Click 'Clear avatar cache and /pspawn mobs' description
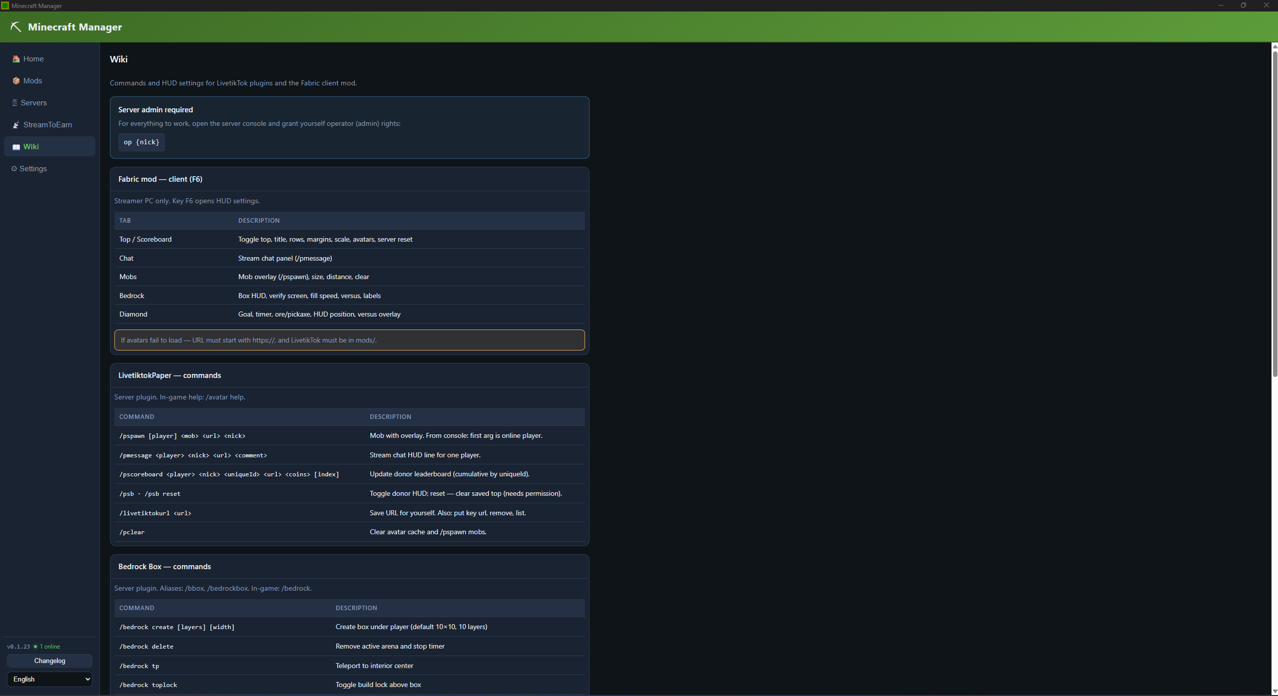 pyautogui.click(x=428, y=532)
